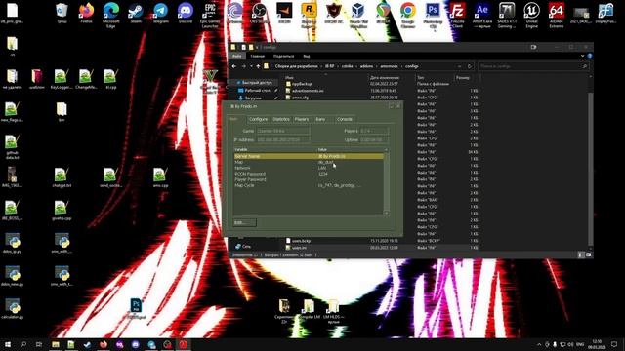Open Firefox from the taskbar

[104, 344]
